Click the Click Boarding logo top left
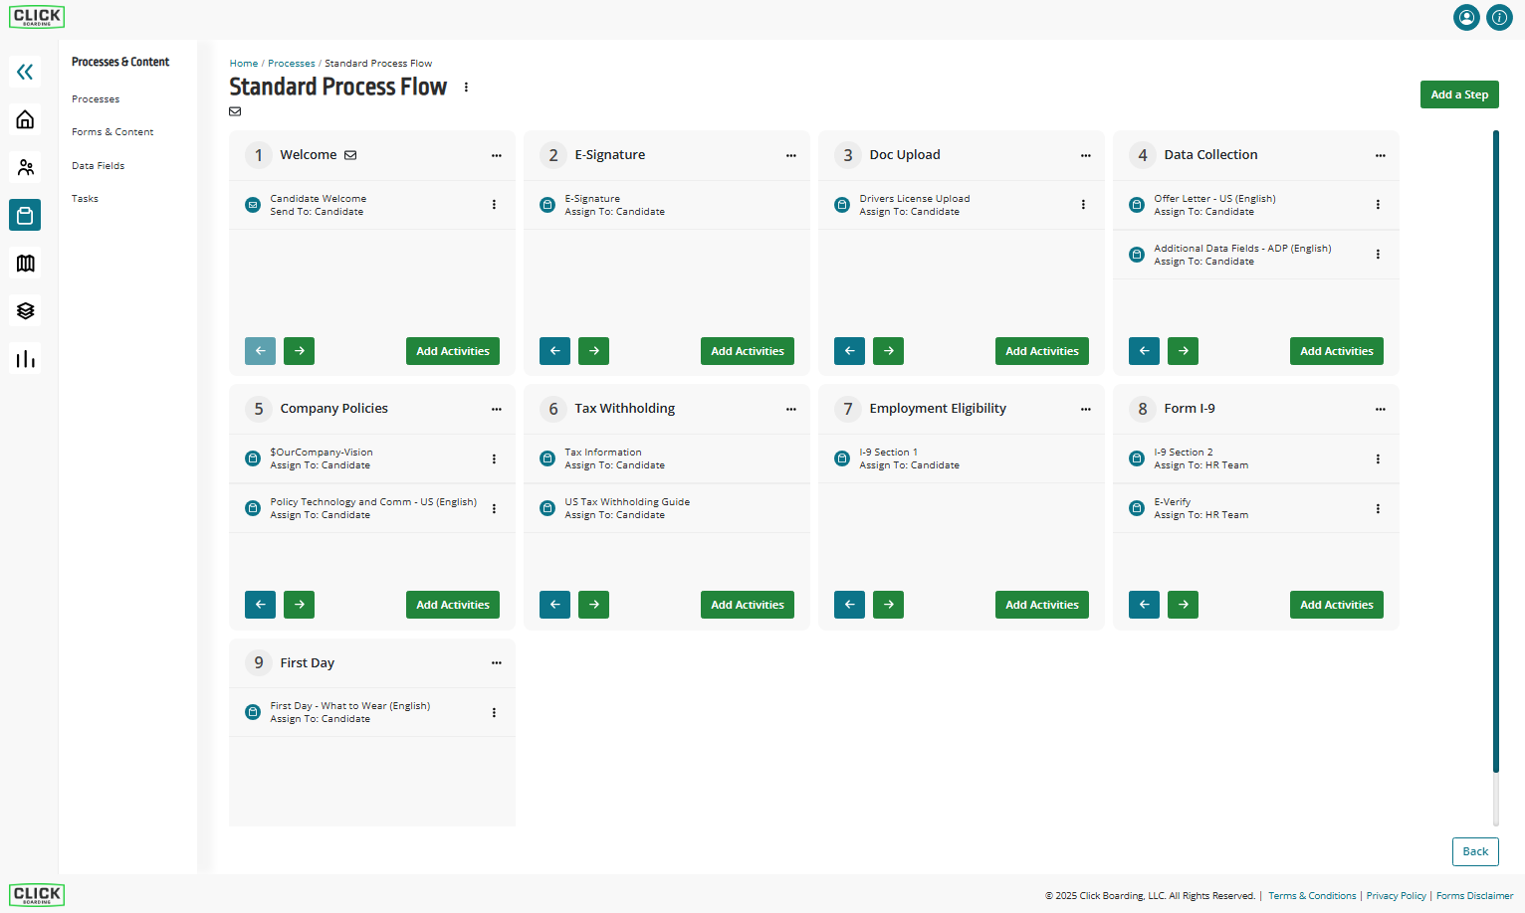Image resolution: width=1525 pixels, height=913 pixels. [38, 17]
